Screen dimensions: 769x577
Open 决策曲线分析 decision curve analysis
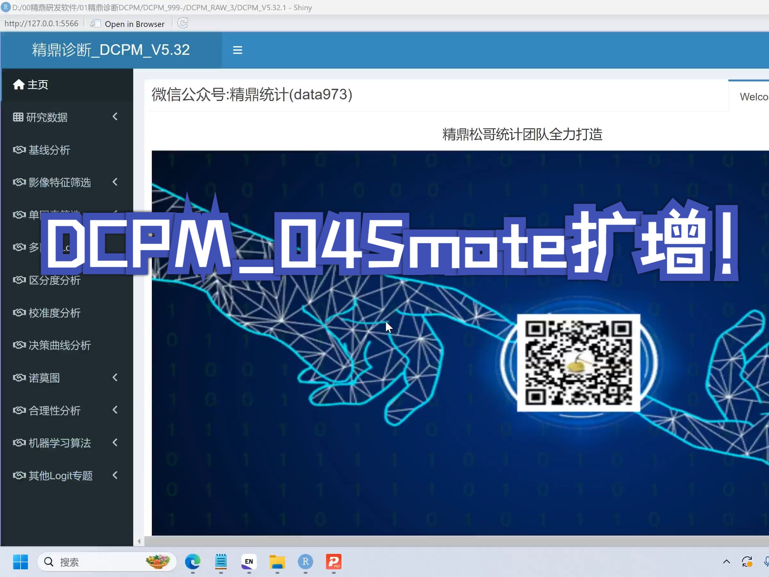tap(60, 345)
